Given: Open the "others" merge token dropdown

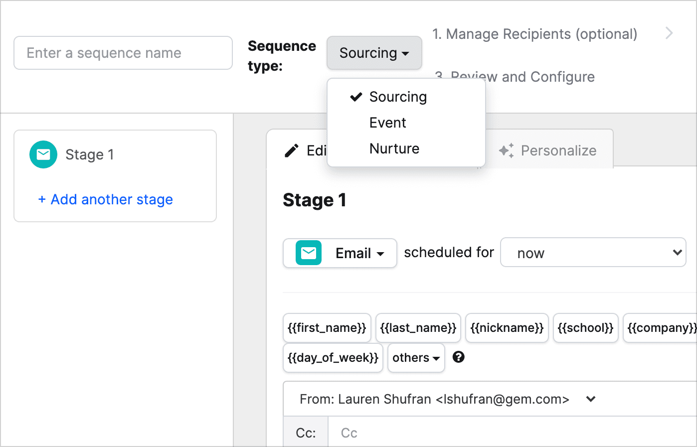Looking at the screenshot, I should 416,357.
